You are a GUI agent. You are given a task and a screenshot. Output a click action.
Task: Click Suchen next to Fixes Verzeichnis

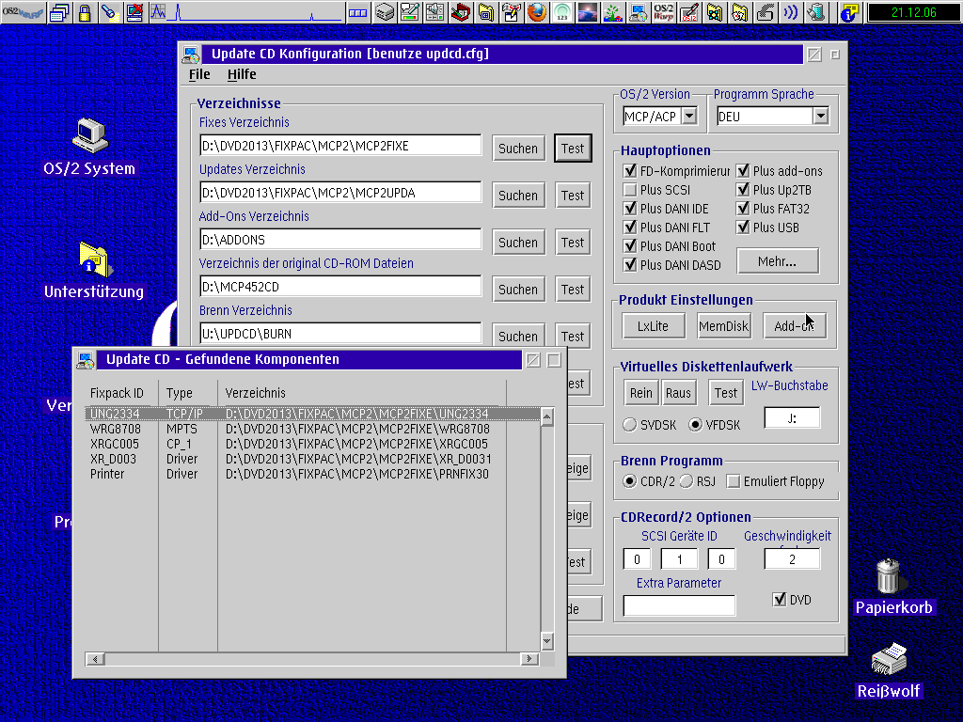(518, 149)
